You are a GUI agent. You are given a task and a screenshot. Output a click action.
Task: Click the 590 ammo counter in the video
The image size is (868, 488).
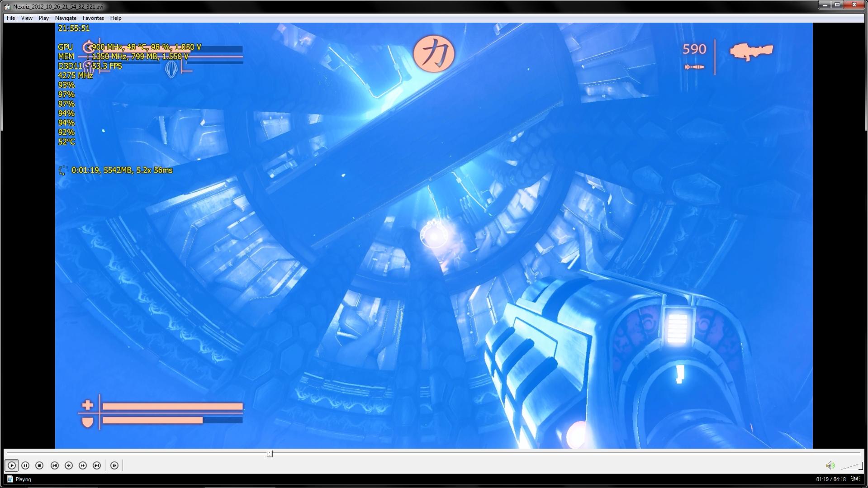[x=694, y=49]
